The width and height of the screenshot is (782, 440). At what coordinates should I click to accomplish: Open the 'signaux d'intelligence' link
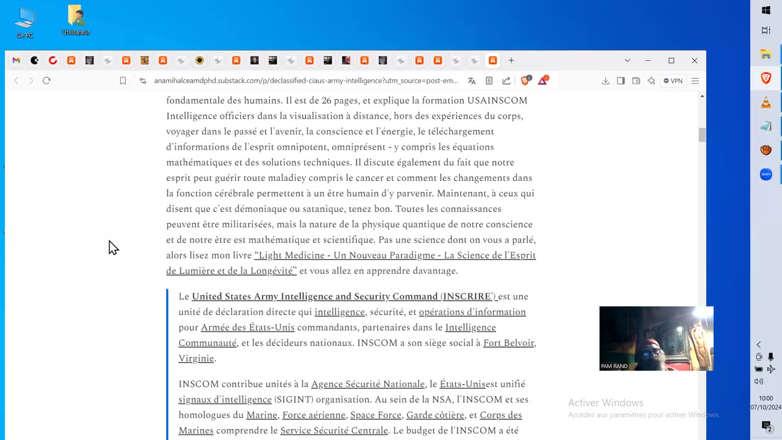point(225,400)
